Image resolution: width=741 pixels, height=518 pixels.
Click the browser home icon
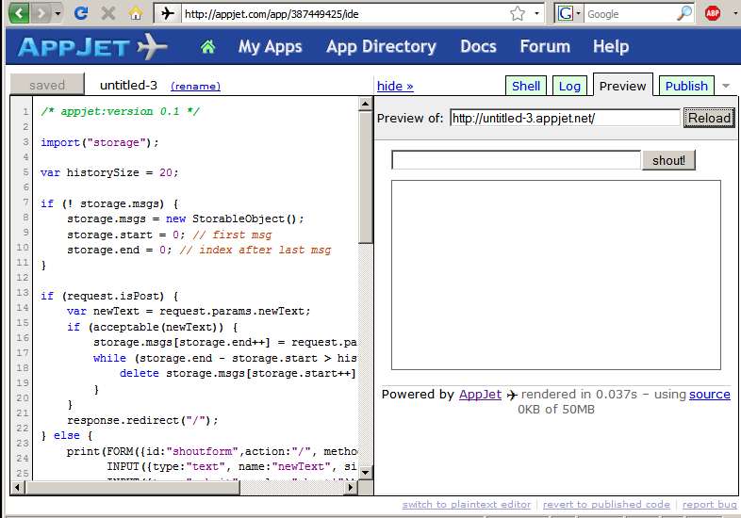[x=136, y=14]
